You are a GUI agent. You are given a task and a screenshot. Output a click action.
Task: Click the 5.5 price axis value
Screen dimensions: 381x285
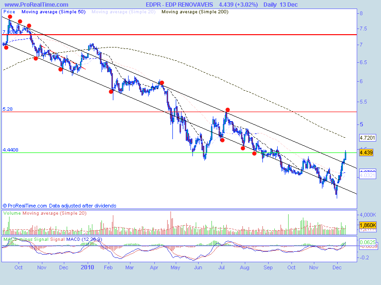tap(363, 102)
